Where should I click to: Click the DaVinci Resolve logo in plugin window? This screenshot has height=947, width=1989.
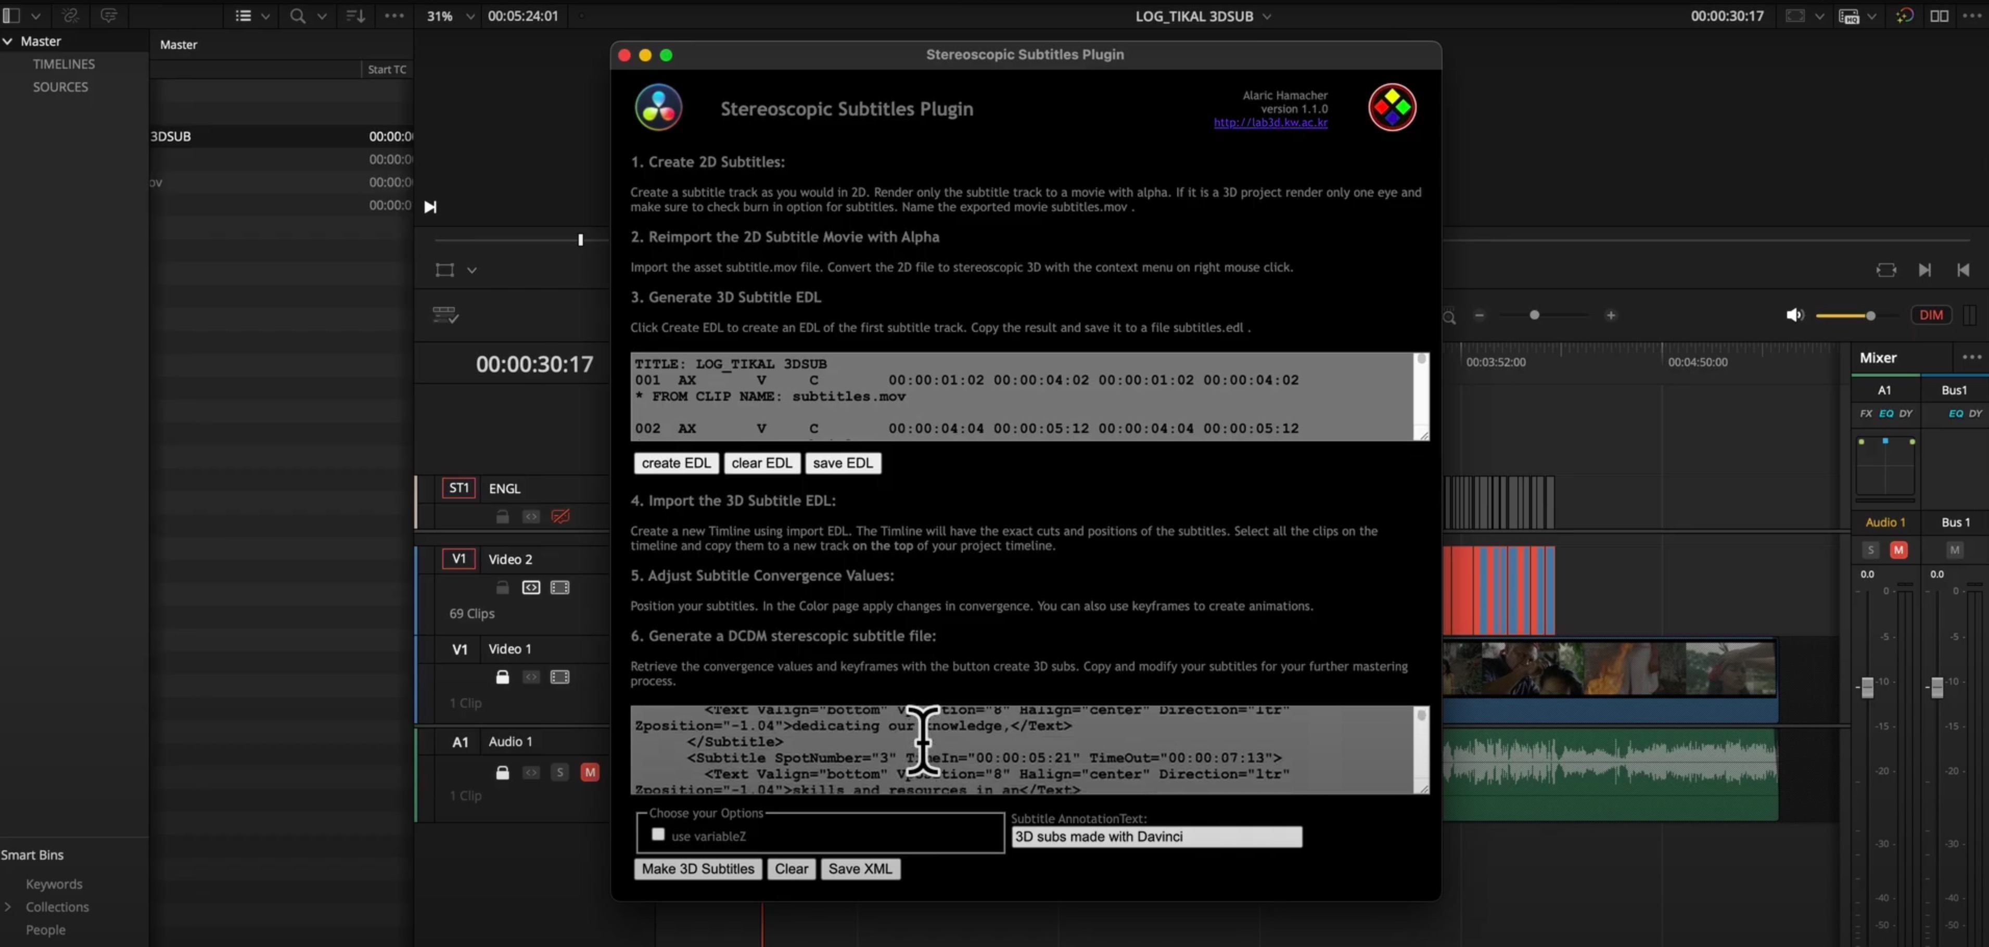(659, 107)
